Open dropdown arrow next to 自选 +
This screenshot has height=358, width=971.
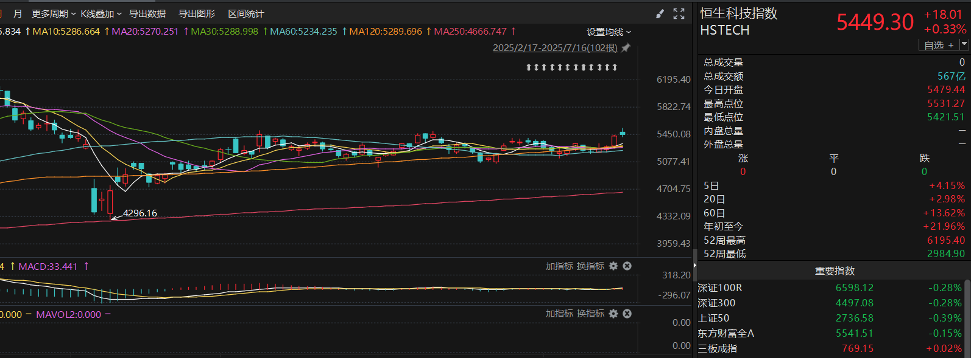click(964, 44)
